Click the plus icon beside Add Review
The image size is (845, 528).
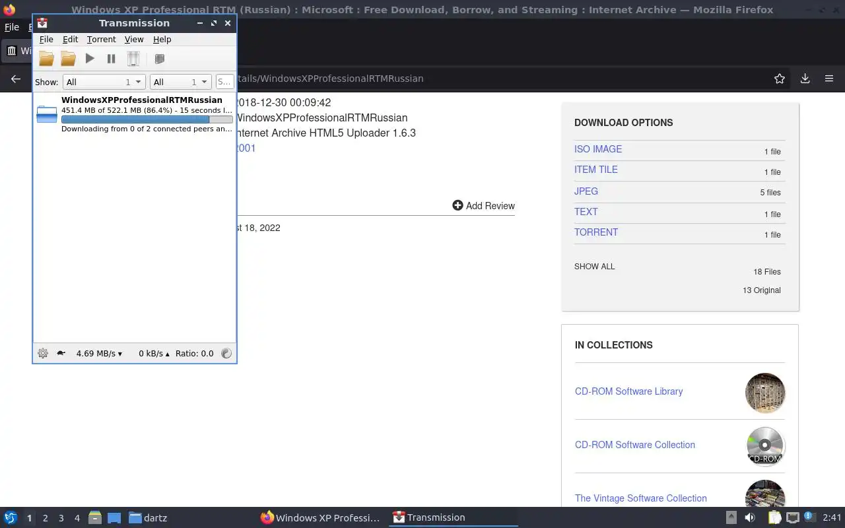(457, 205)
